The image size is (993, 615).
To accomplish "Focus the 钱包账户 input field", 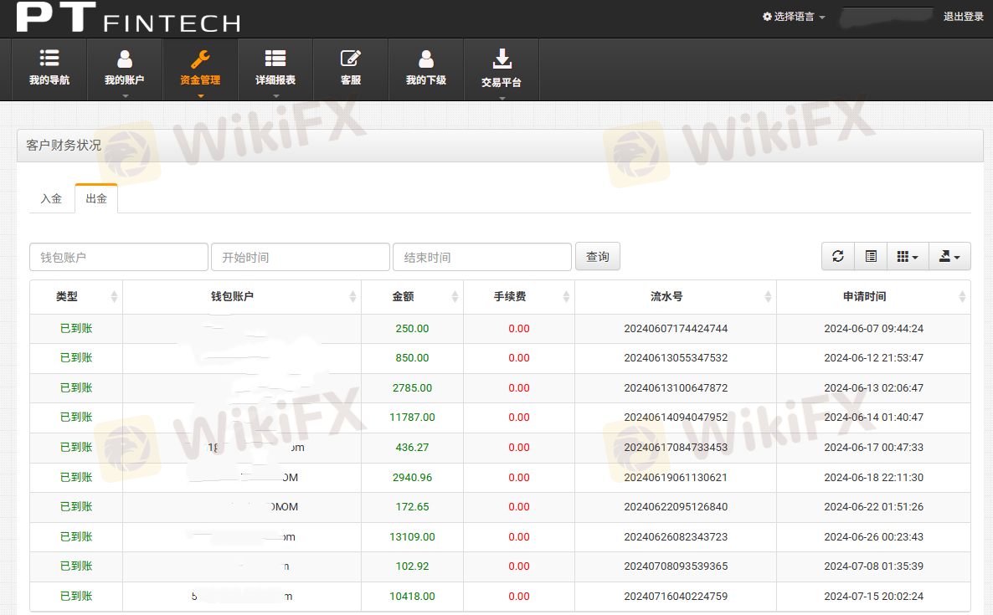I will click(119, 257).
